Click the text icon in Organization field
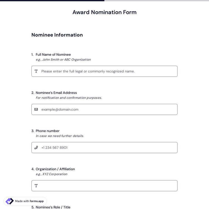This screenshot has width=209, height=209. 36,186
